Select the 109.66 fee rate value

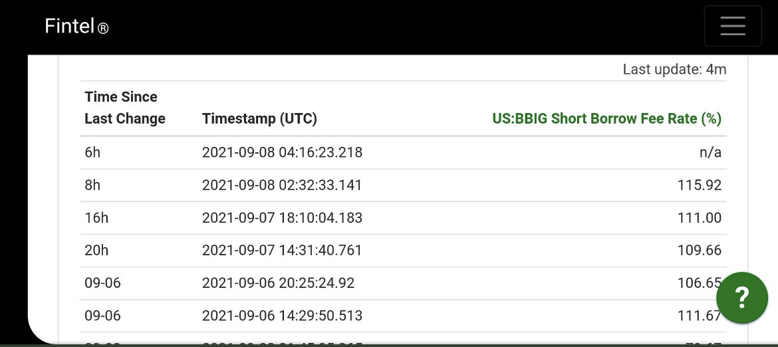[x=699, y=251]
